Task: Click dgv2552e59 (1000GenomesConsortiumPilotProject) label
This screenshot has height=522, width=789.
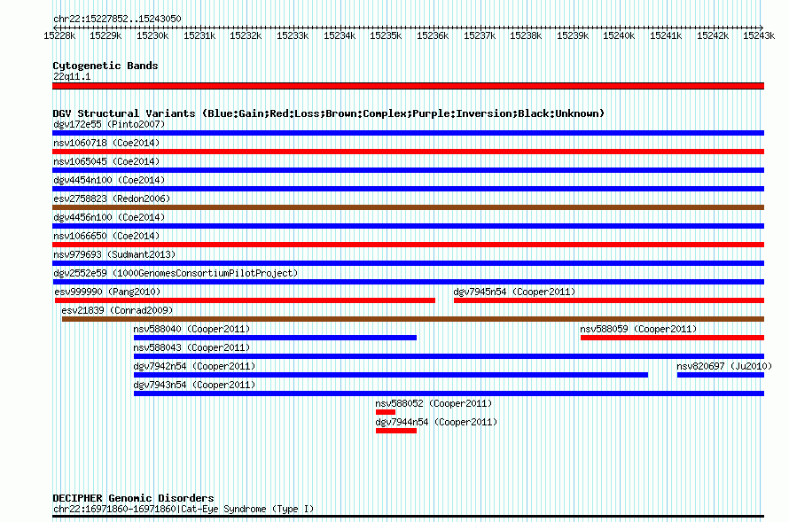Action: 176,274
